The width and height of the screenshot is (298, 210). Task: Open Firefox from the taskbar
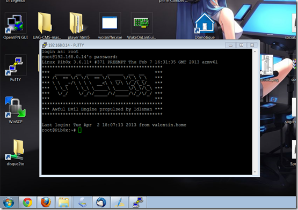click(46, 202)
